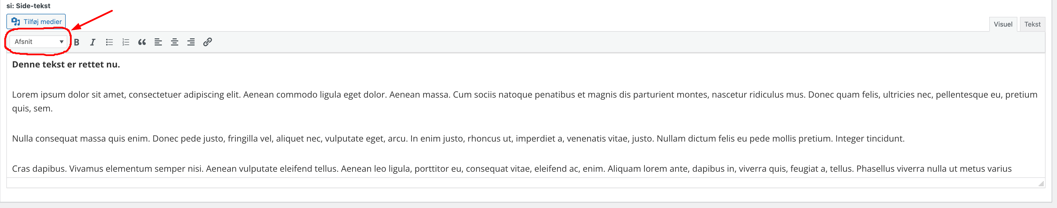Click inside the 'Nulla consequat' paragraph
The width and height of the screenshot is (1057, 208).
pos(458,139)
